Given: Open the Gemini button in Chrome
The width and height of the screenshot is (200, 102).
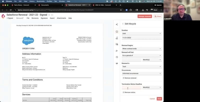Looking at the screenshot, I should (x=158, y=5).
